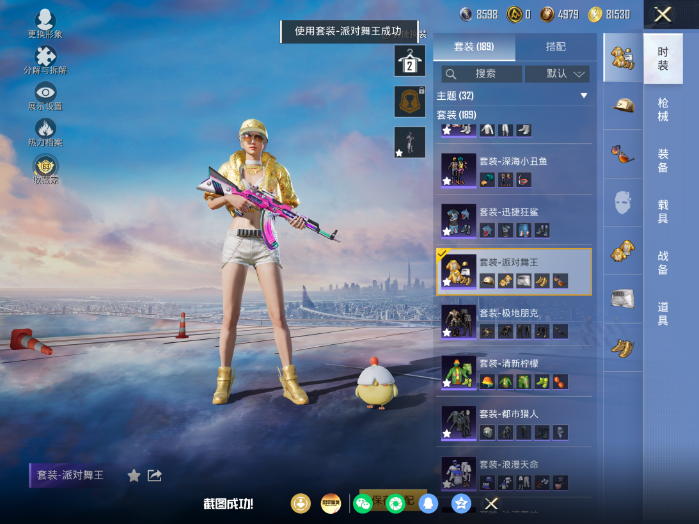The width and height of the screenshot is (699, 524).
Task: Open glasses category sunglasses icon
Action: click(x=623, y=154)
